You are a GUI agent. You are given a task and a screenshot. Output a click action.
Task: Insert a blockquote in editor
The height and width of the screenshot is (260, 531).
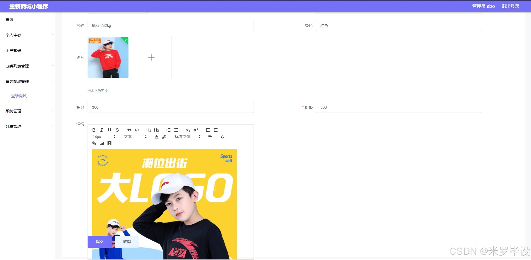(129, 130)
